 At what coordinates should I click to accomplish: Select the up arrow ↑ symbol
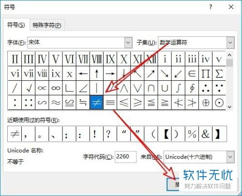click(x=96, y=74)
